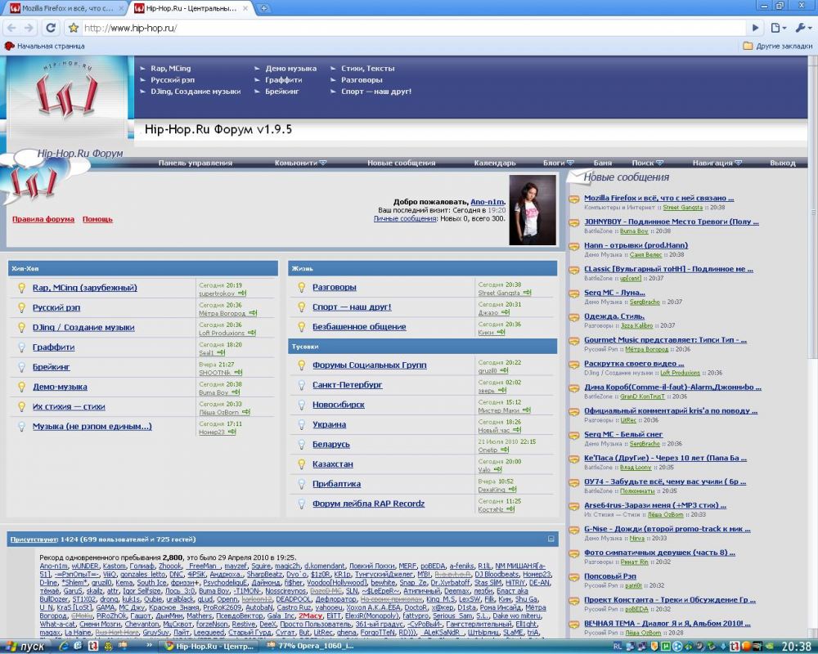Open Новые сообщения in navigation bar

[401, 163]
